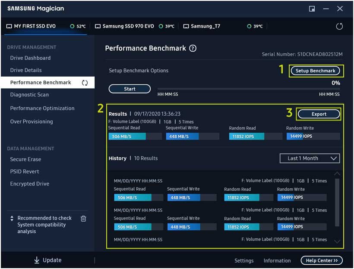Click the 52°C temperature indicator

tap(78, 26)
